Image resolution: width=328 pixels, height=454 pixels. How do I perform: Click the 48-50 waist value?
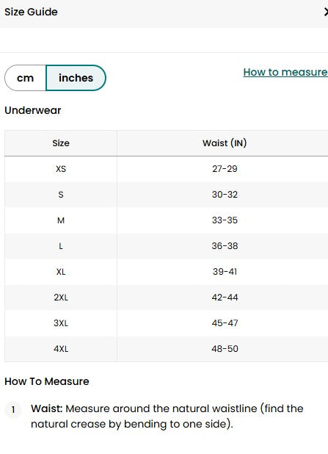tap(225, 349)
